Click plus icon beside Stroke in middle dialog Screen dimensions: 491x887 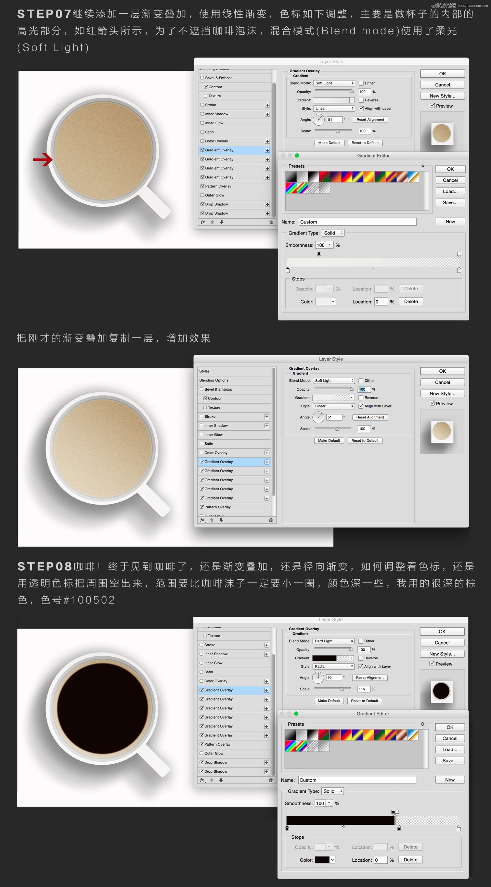coord(267,417)
